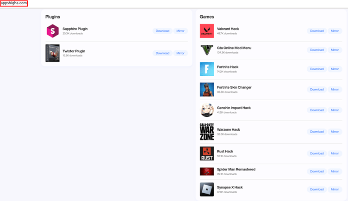Viewport: 348px width, 201px height.
Task: Download Genshin Impact Hack
Action: 317,110
